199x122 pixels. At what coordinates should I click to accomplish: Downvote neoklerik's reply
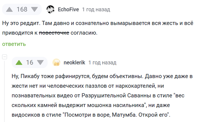tap(41, 62)
